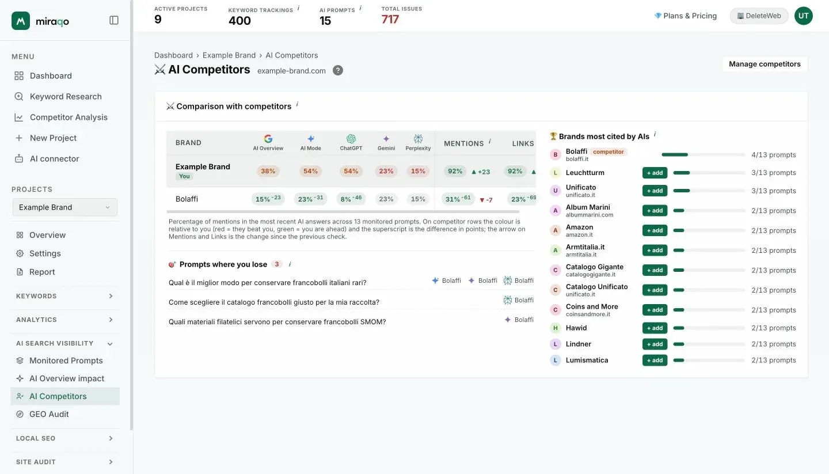Click the Dashboard grid icon
829x474 pixels.
[19, 75]
